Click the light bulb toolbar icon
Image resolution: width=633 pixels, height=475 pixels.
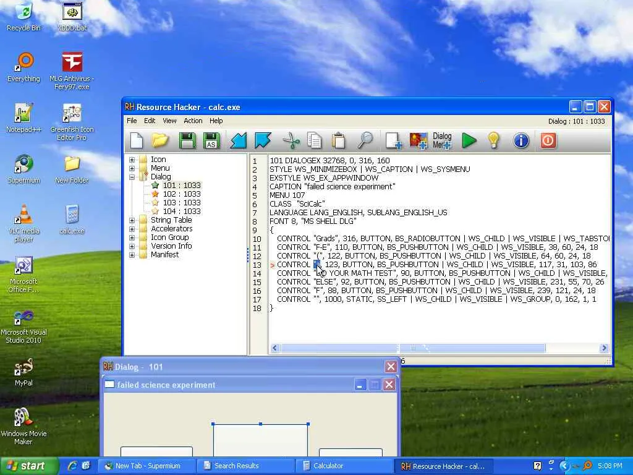[x=493, y=140]
